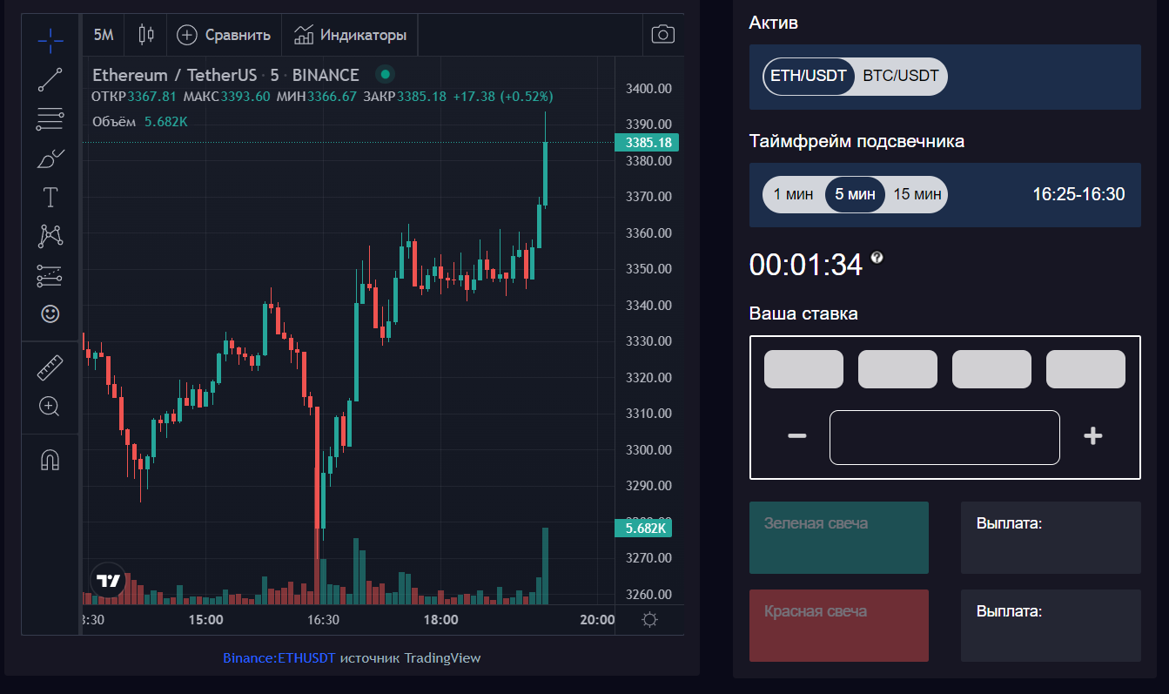Click the red candle Выплата payout box
The height and width of the screenshot is (694, 1169).
click(x=1051, y=625)
